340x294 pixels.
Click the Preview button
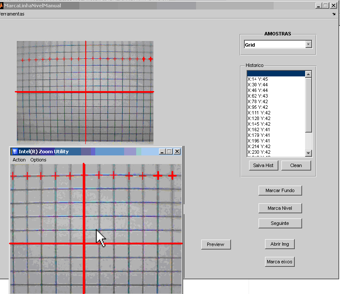tap(215, 244)
